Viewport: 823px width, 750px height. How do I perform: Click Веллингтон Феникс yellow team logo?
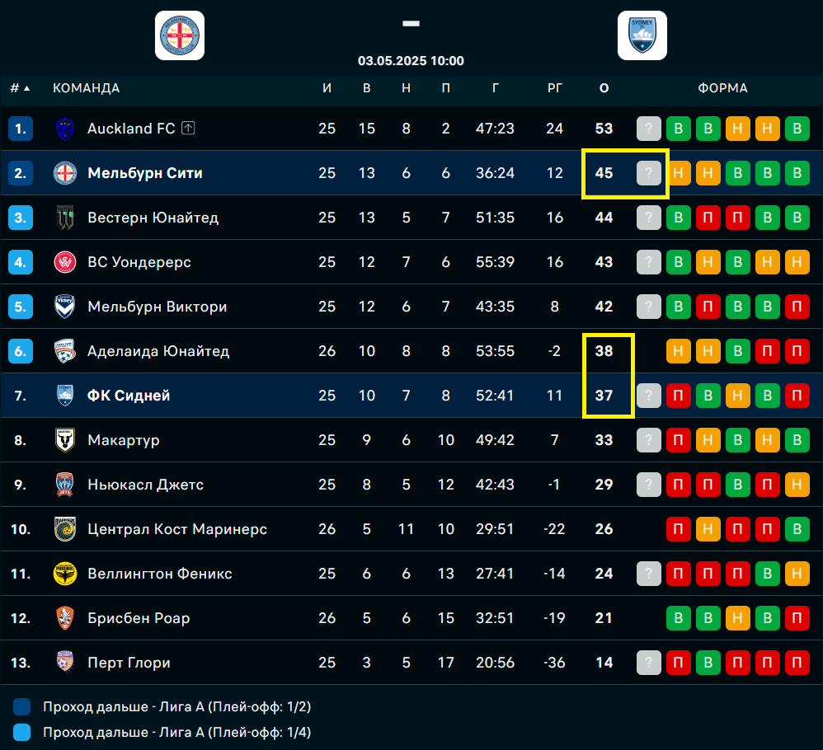(65, 574)
